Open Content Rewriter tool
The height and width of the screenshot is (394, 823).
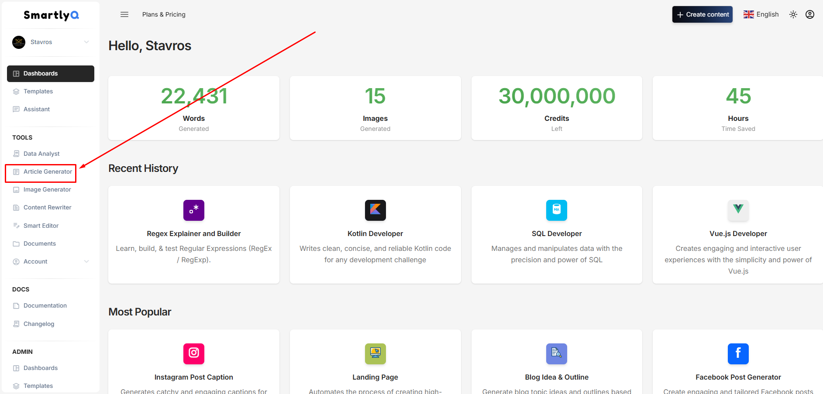click(51, 207)
